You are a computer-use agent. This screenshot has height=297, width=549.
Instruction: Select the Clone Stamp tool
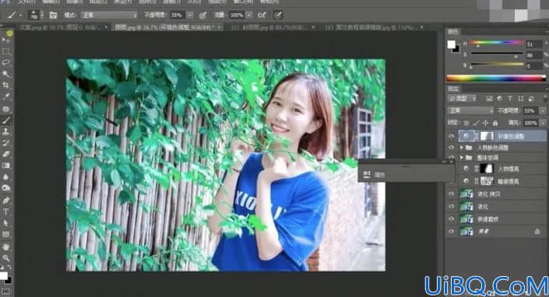5,131
